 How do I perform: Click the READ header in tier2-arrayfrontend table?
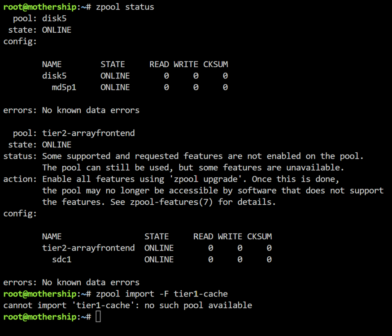203,237
